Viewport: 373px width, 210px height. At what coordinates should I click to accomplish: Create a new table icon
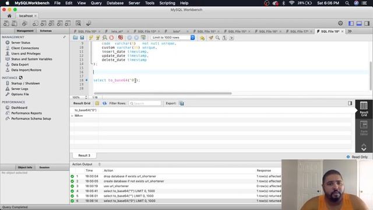click(x=43, y=23)
